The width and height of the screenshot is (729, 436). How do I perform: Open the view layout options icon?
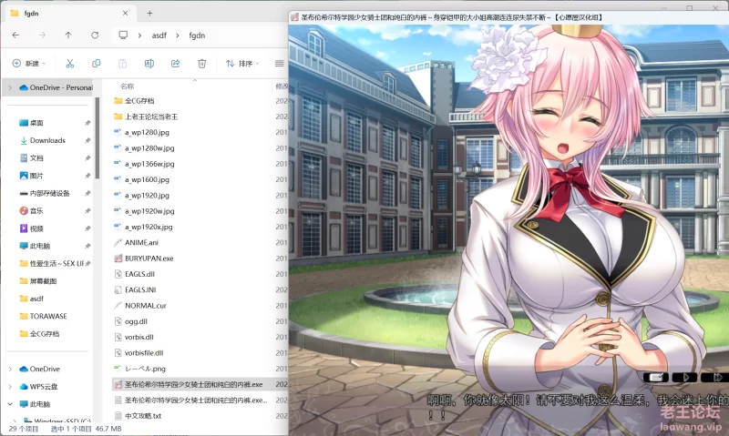click(x=280, y=64)
